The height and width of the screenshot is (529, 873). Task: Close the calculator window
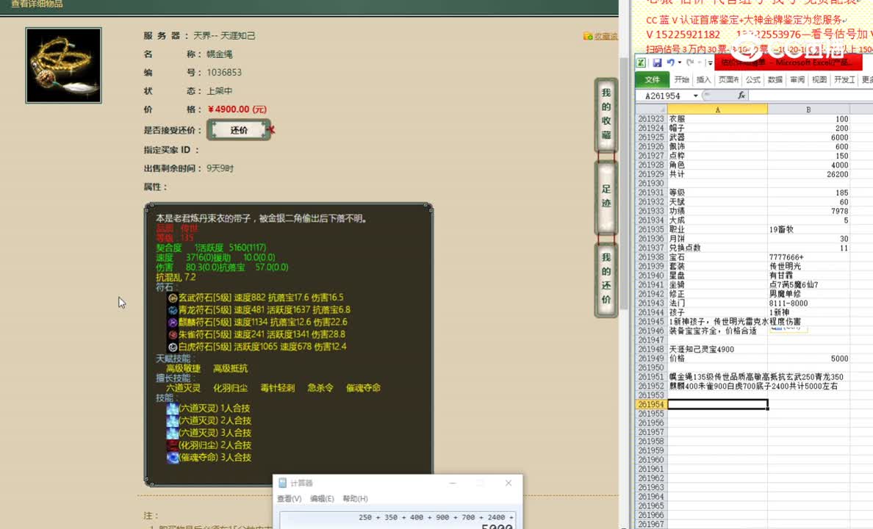(509, 483)
